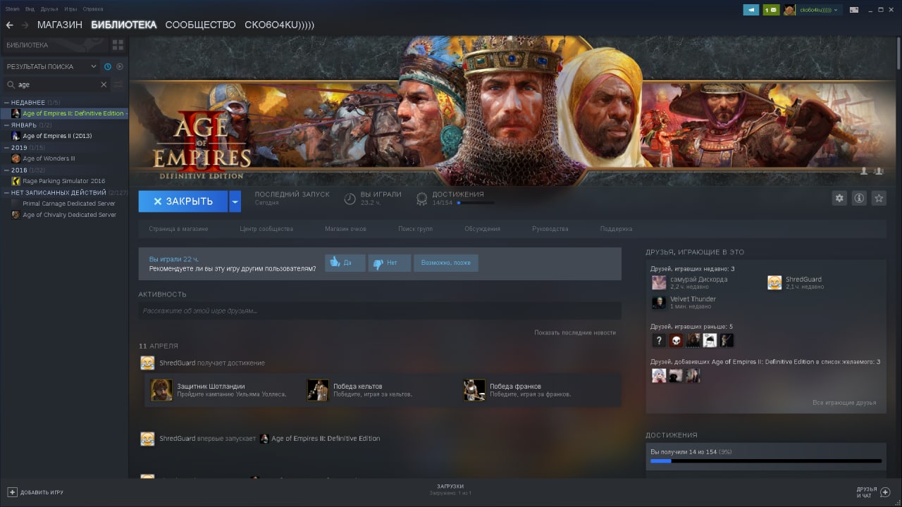The image size is (902, 507).
Task: Click the thumbs up Да button
Action: coord(345,263)
